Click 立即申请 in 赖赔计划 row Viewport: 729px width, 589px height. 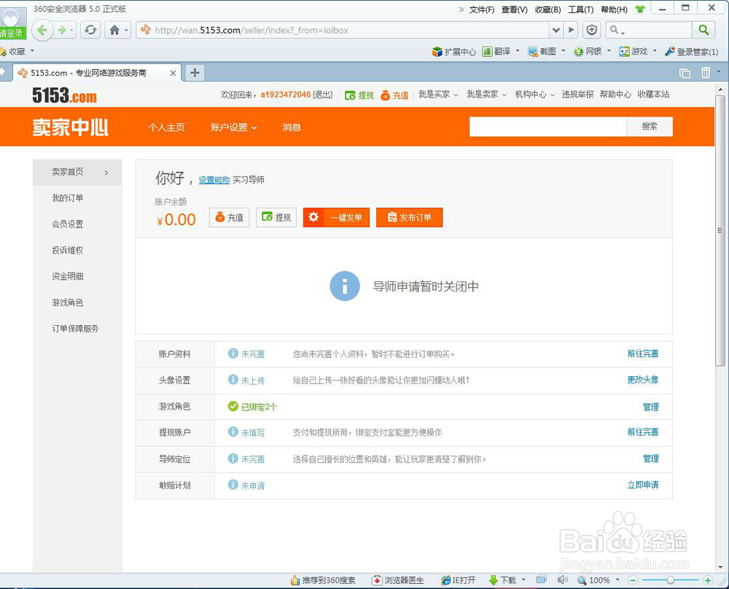(642, 485)
